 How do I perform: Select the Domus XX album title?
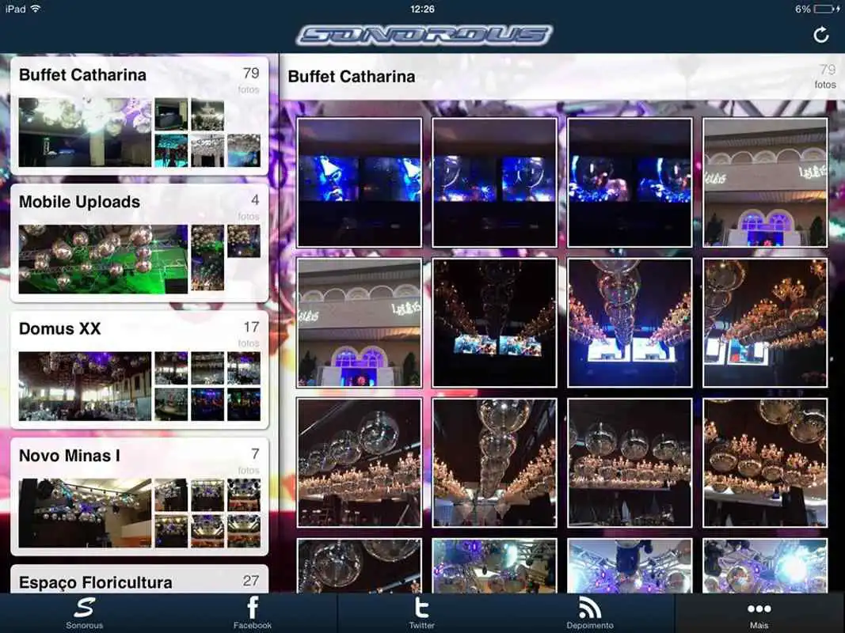tap(60, 328)
